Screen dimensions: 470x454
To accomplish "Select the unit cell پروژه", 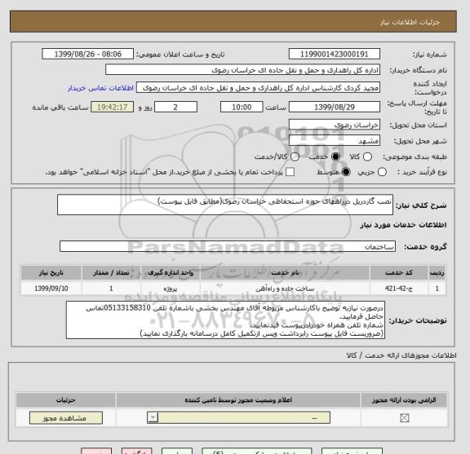I will pos(171,289).
